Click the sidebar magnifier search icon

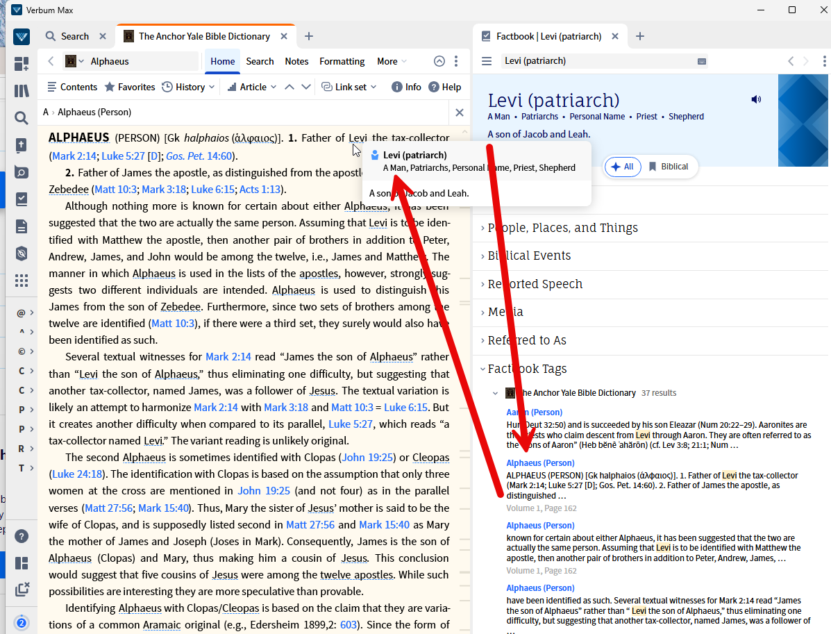point(22,117)
